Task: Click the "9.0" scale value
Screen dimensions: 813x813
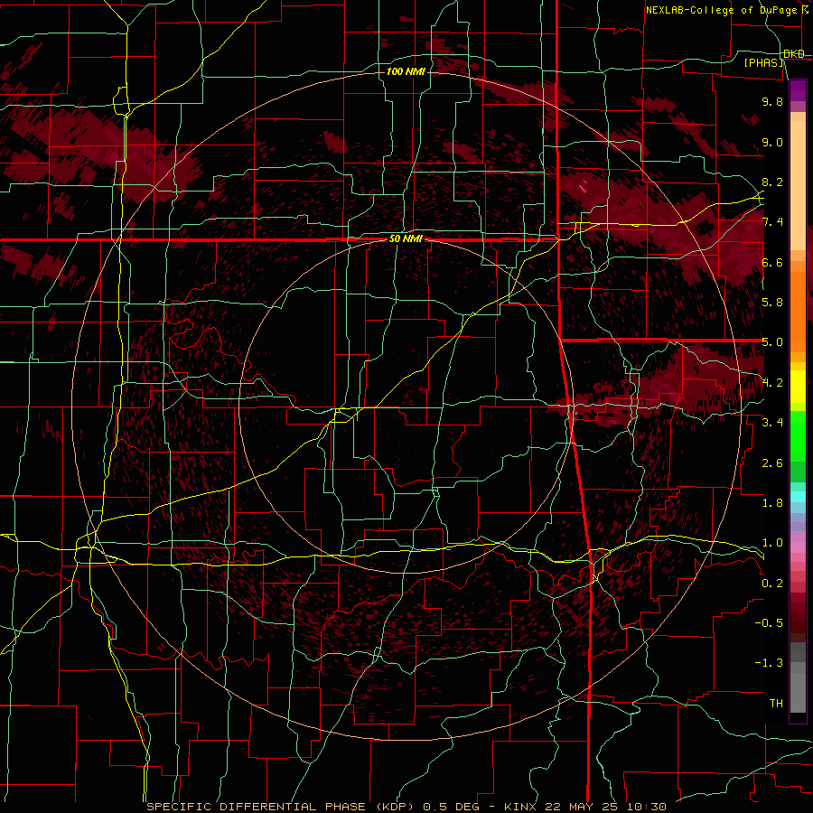Action: tap(772, 142)
